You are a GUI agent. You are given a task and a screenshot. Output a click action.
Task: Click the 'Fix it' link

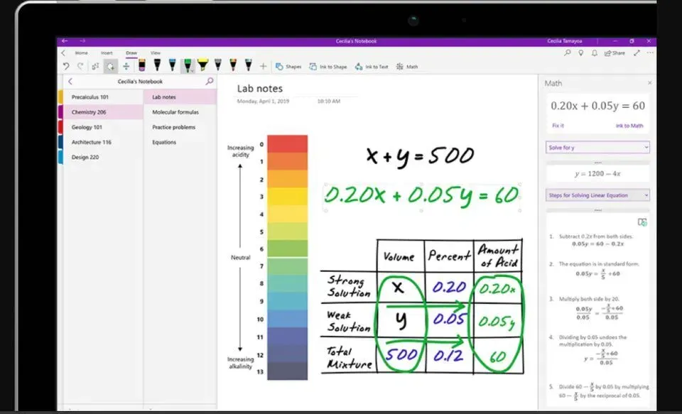pyautogui.click(x=558, y=126)
